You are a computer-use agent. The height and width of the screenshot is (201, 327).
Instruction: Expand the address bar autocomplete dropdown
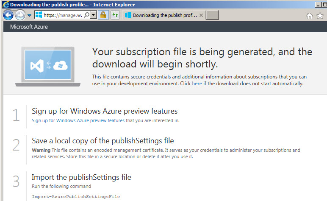pyautogui.click(x=93, y=15)
